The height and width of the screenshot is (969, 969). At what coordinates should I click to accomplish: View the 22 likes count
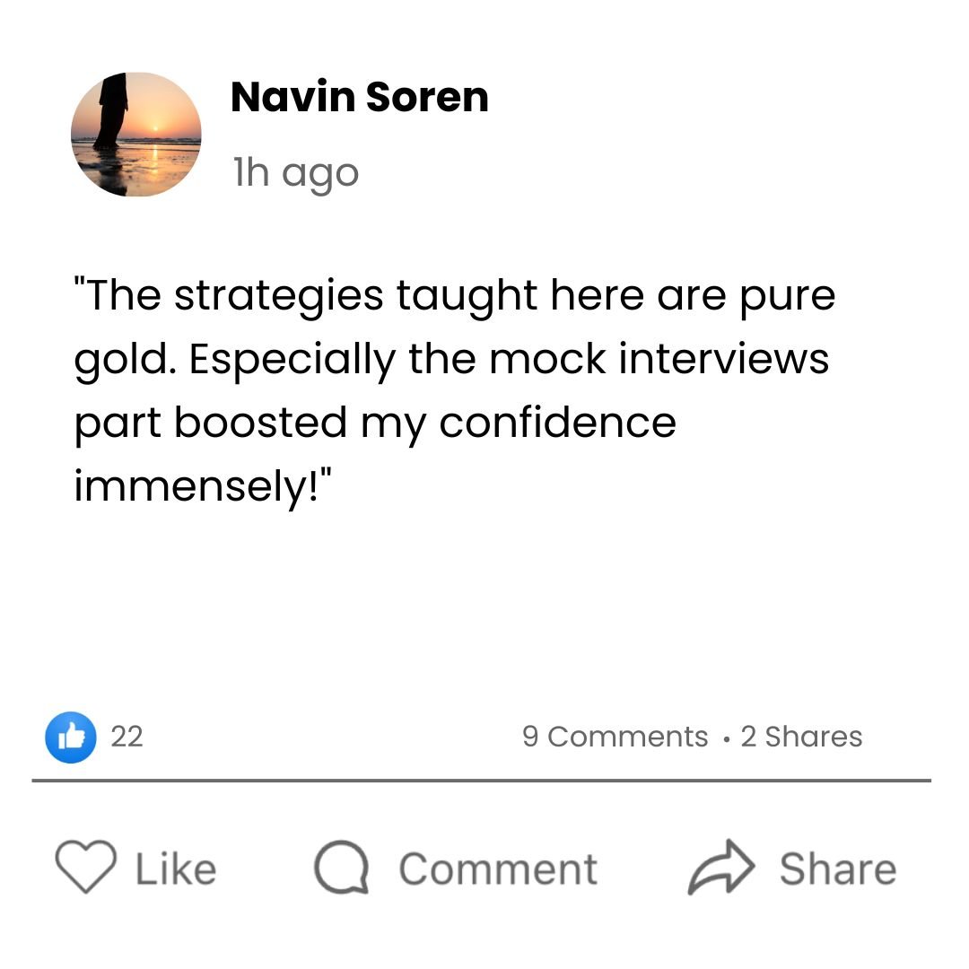127,737
